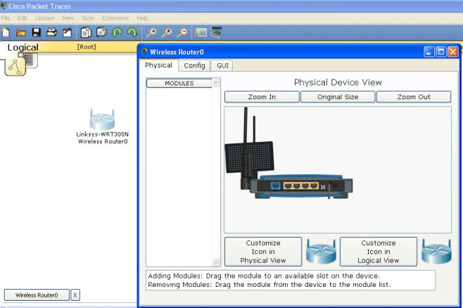
Task: Click the Zoom Out magnifier toolbar icon
Action: click(182, 33)
